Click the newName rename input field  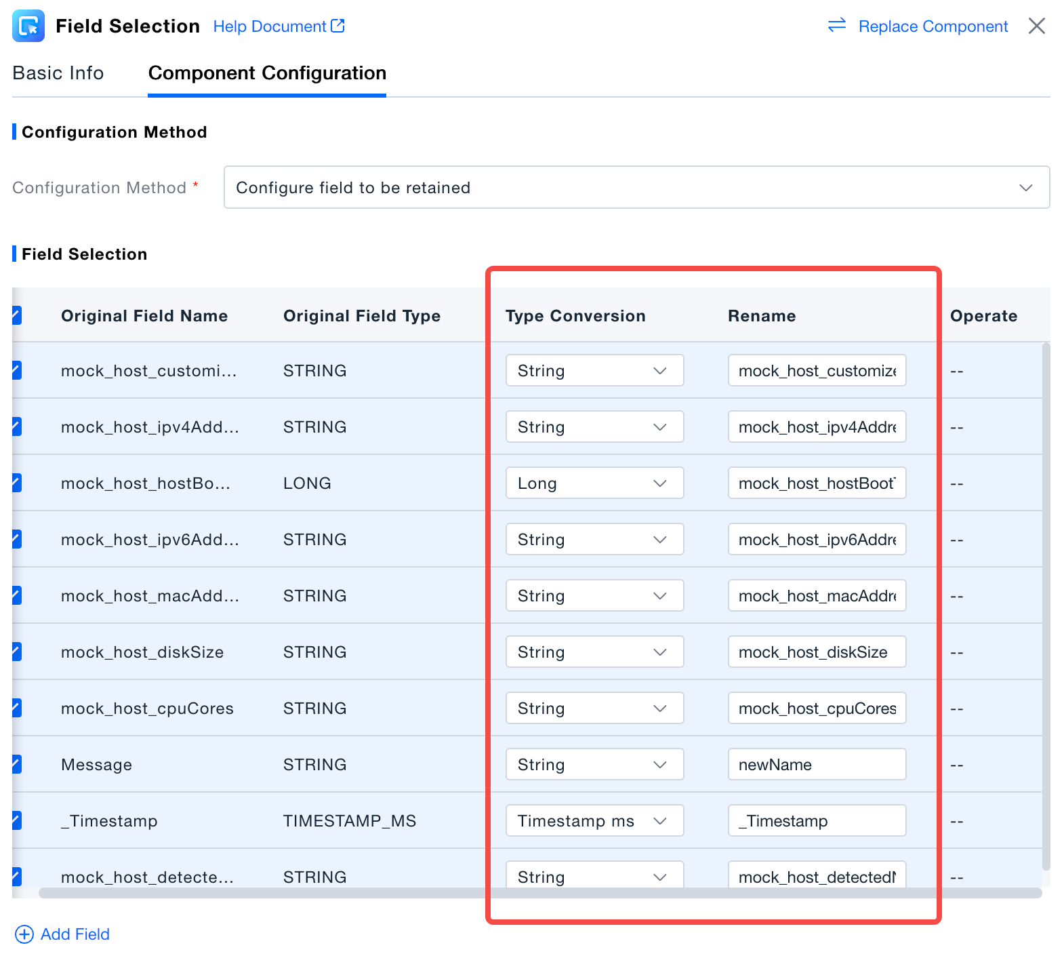(x=817, y=765)
